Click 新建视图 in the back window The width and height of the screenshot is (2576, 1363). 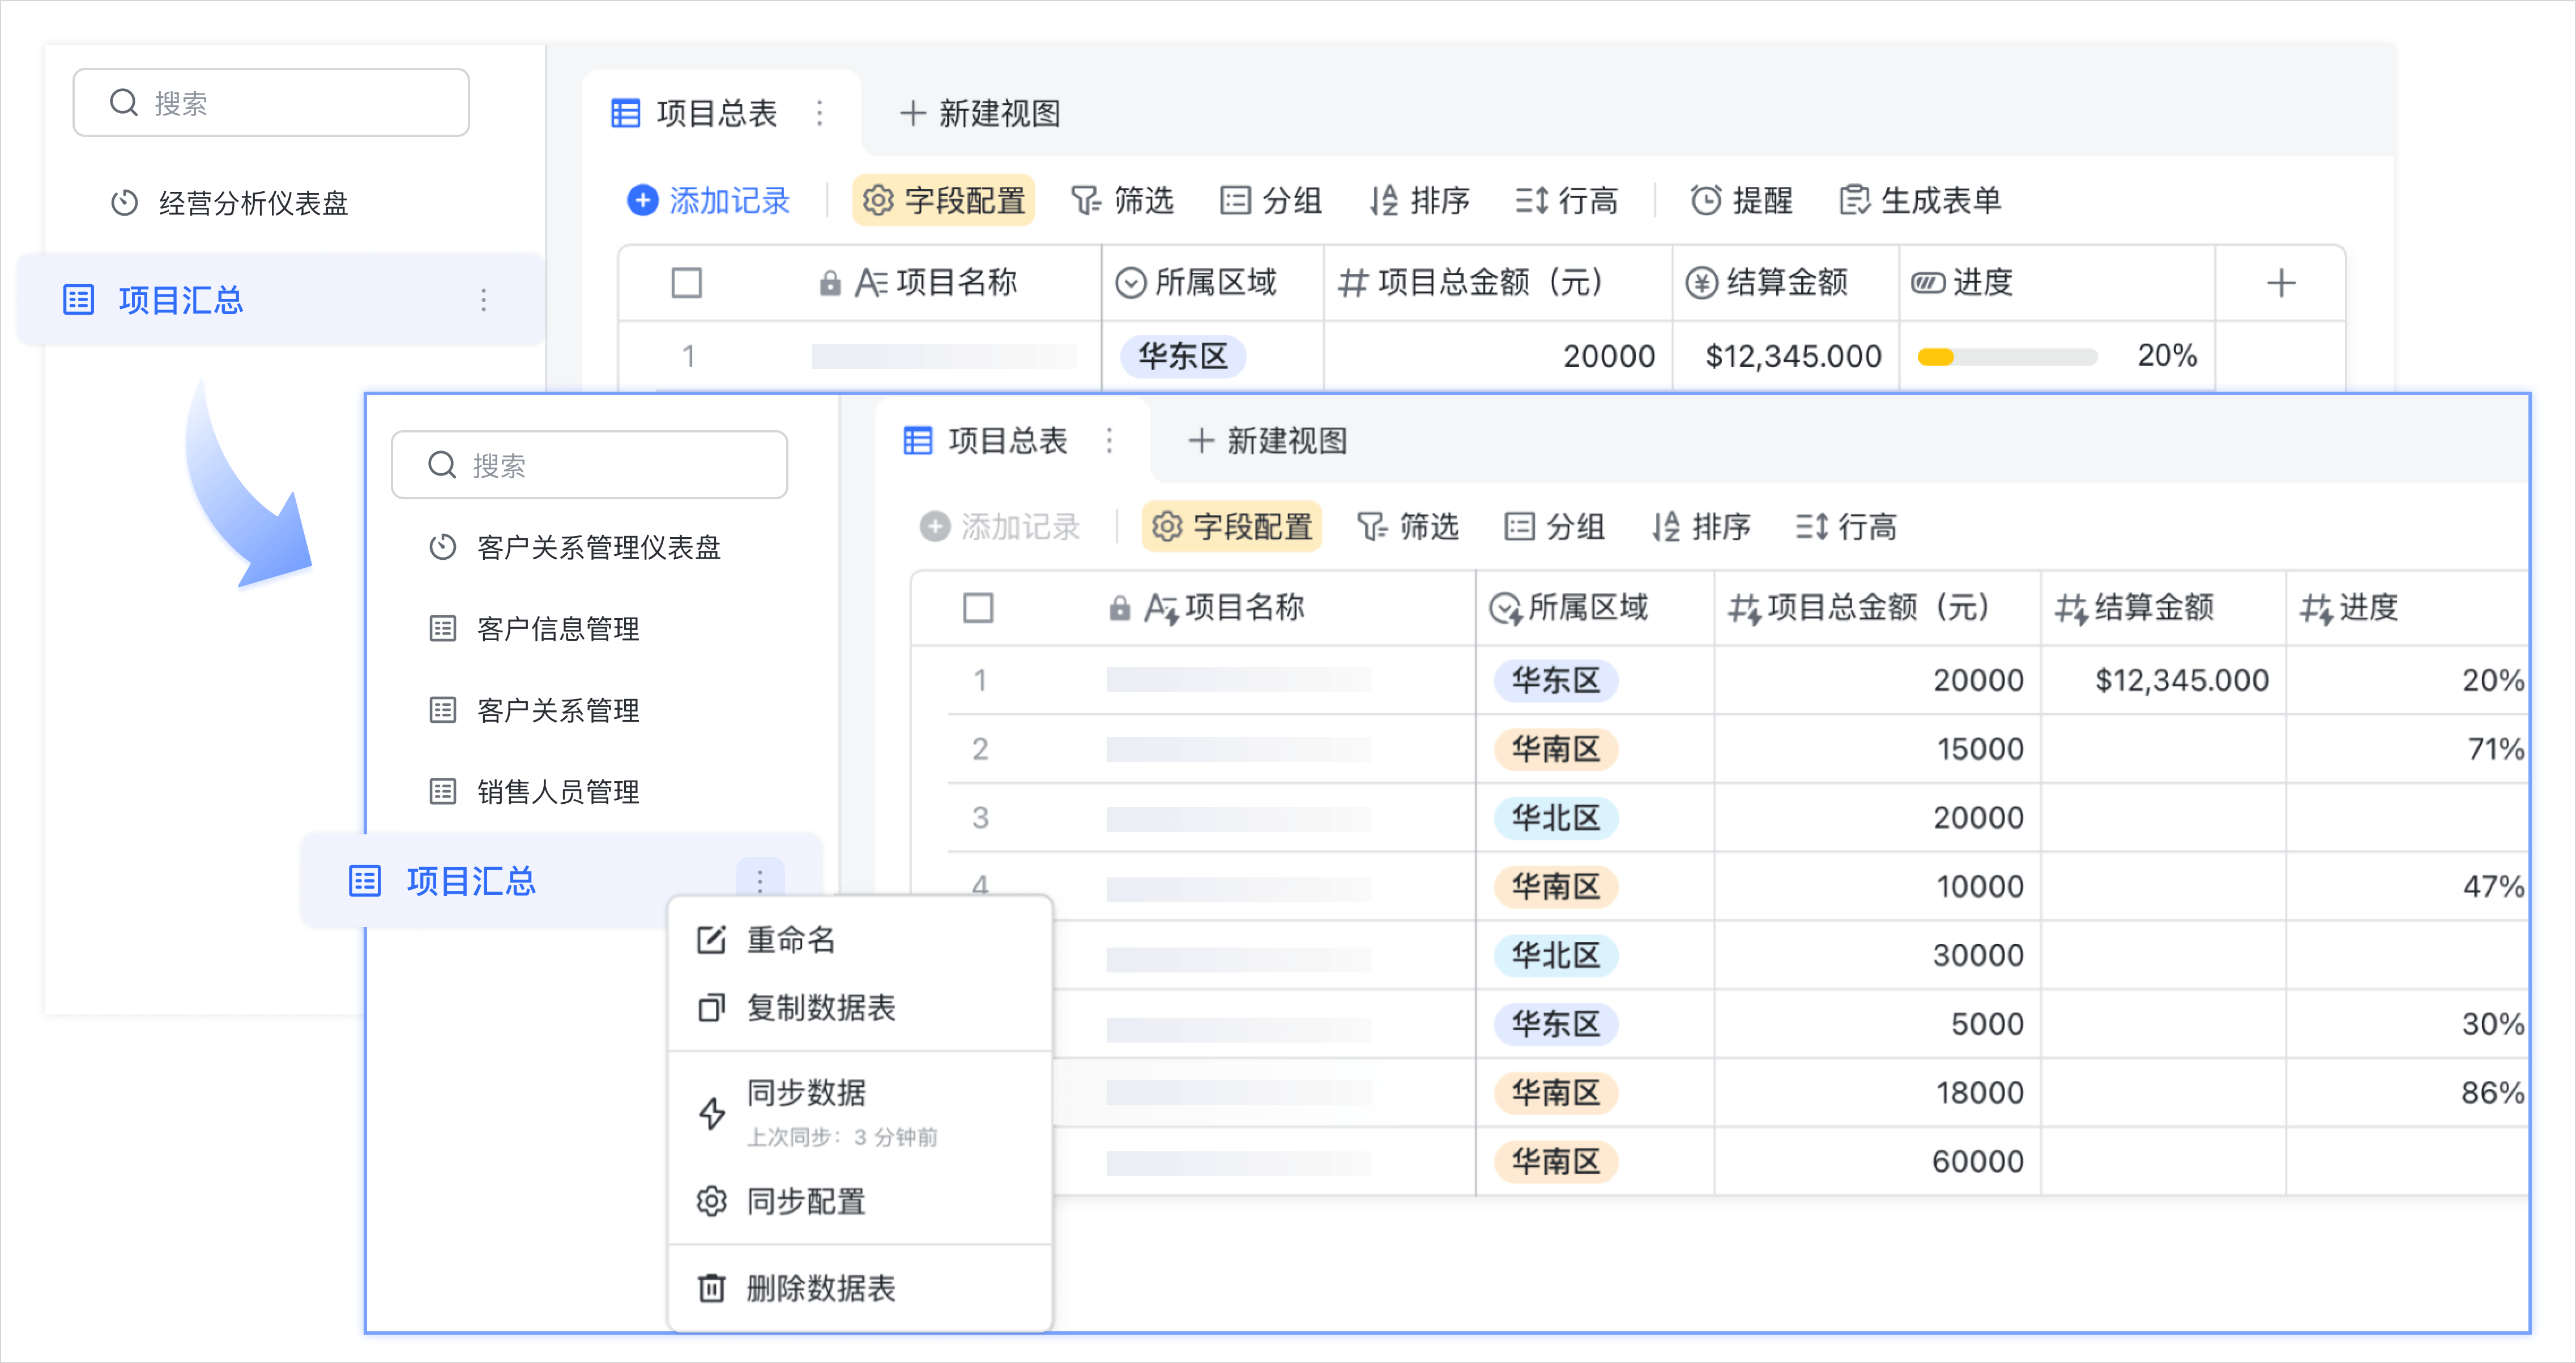pos(980,113)
